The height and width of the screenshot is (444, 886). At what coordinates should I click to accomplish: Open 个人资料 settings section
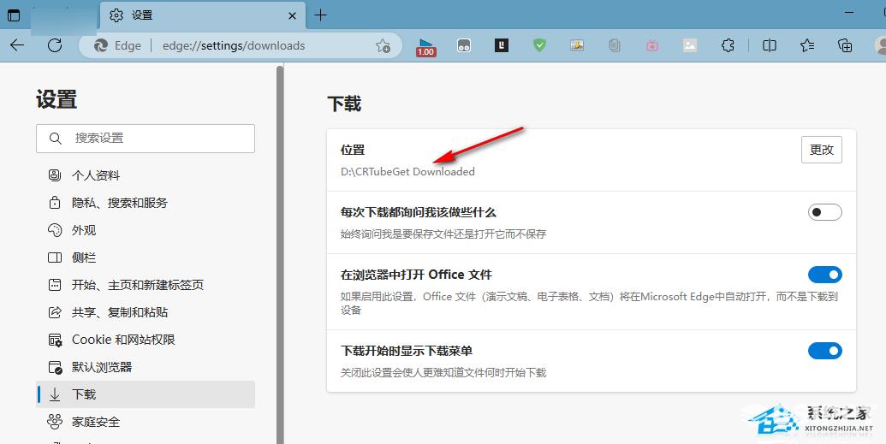click(x=146, y=175)
